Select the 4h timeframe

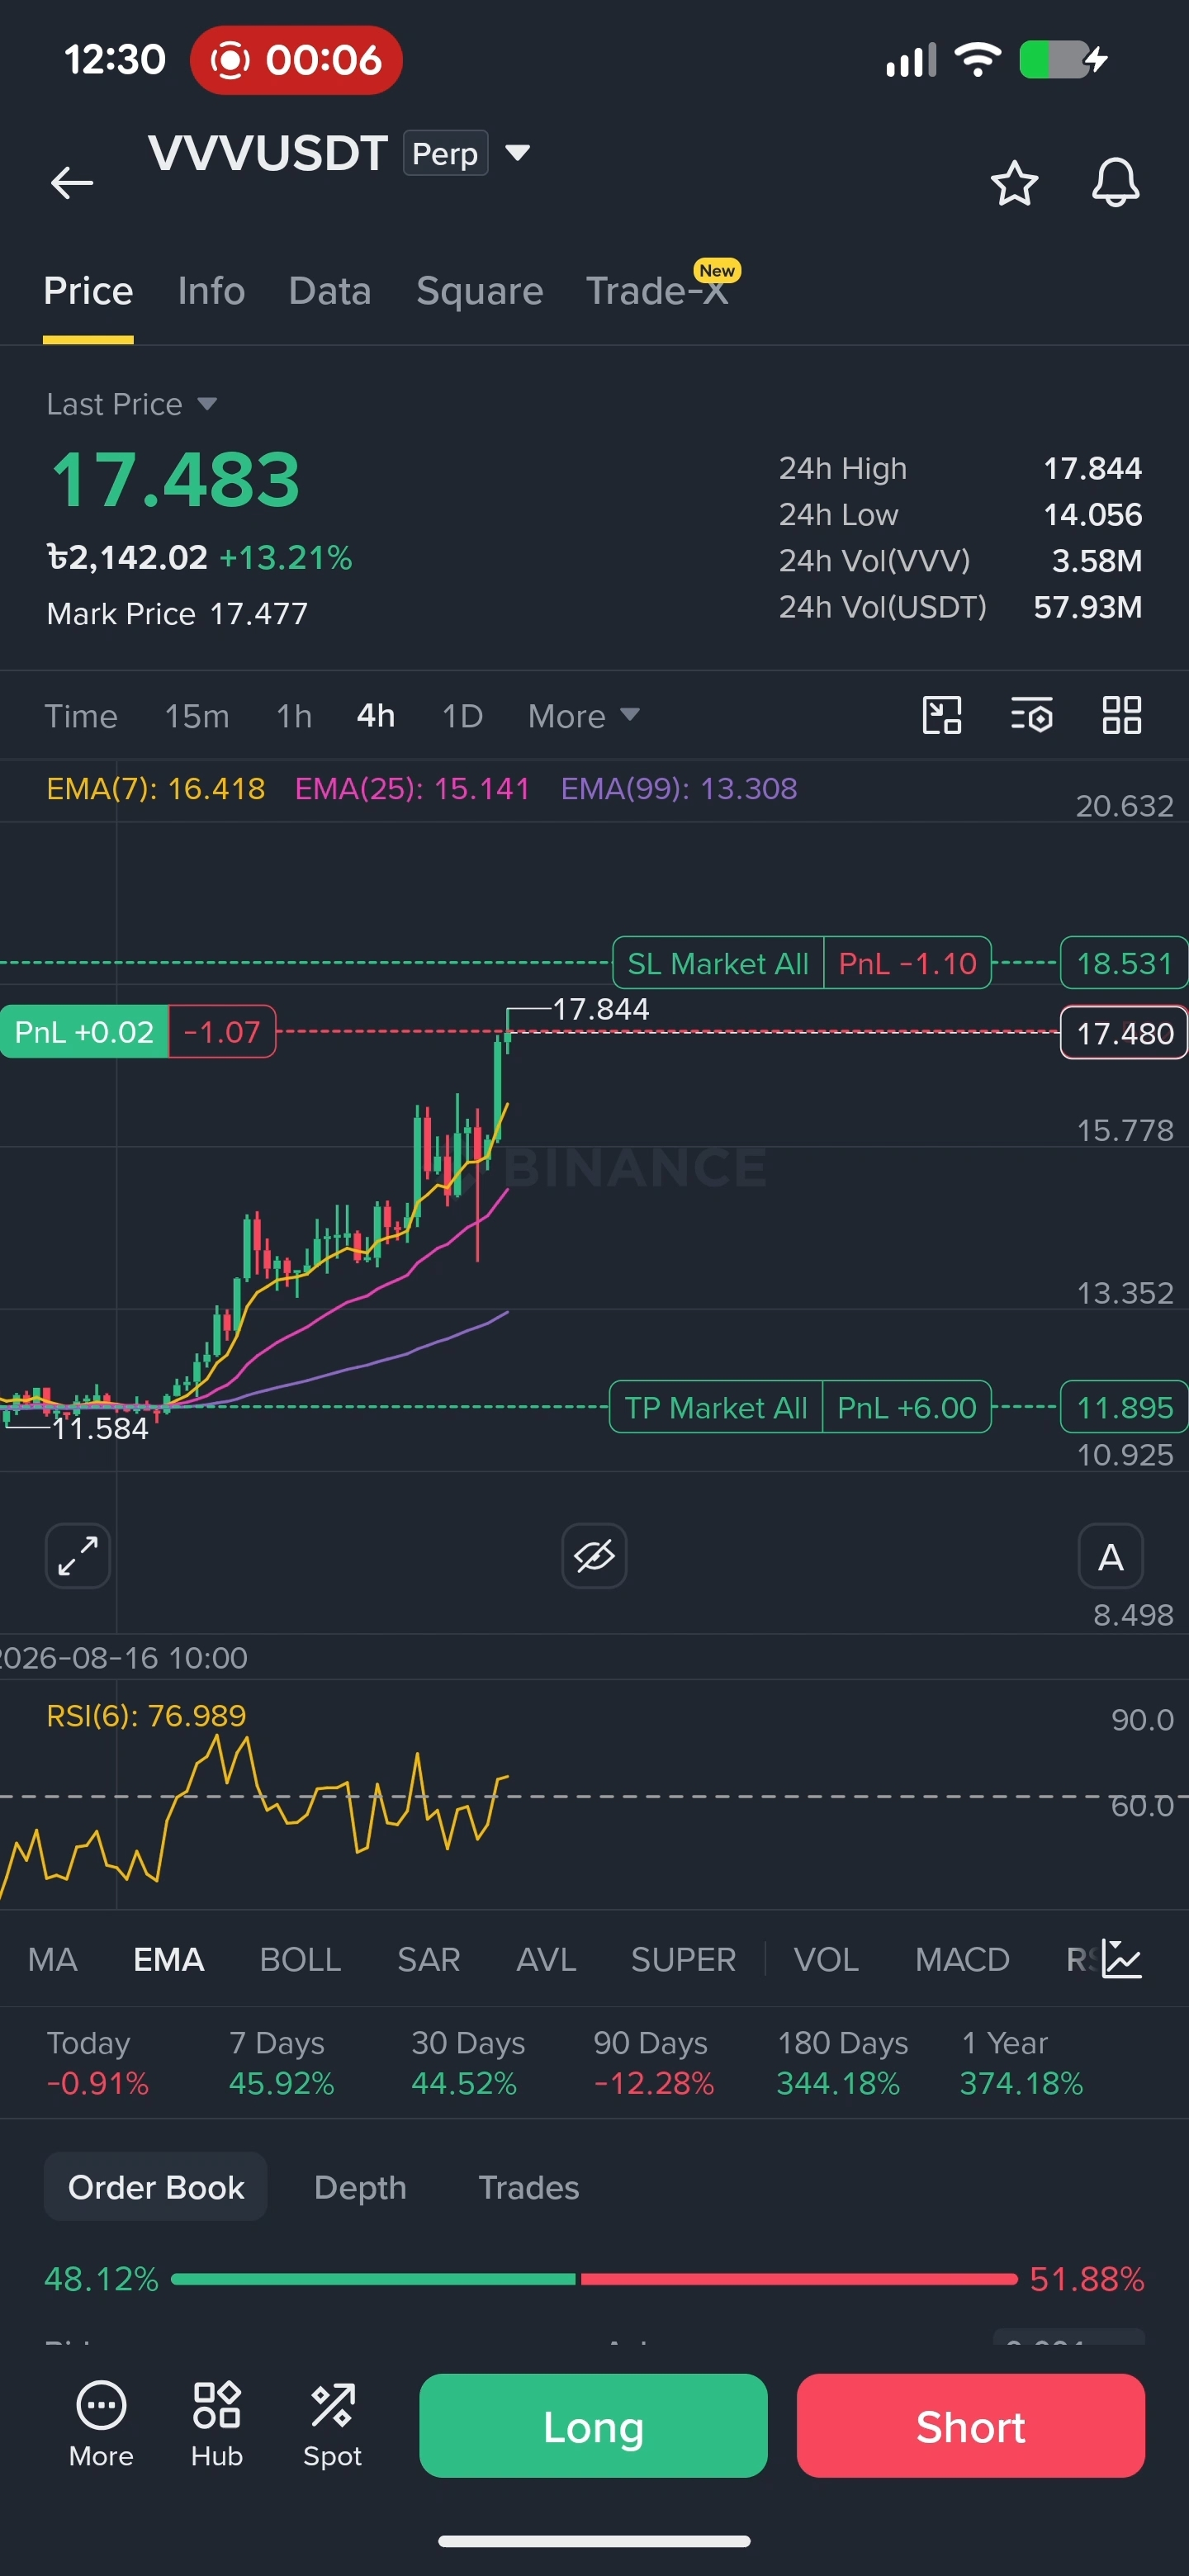click(x=376, y=716)
